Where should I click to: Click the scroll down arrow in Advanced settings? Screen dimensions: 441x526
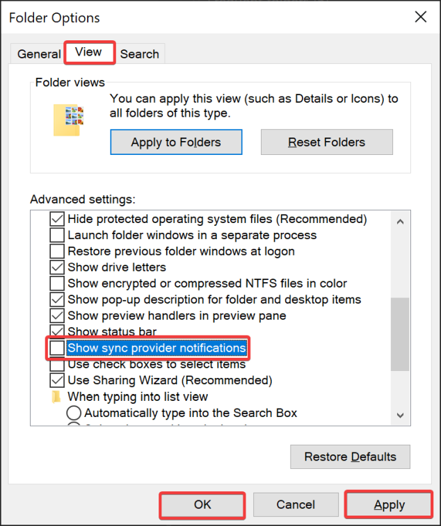(x=399, y=415)
